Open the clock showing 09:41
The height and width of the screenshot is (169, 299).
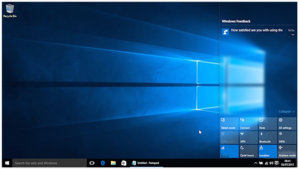pyautogui.click(x=287, y=163)
